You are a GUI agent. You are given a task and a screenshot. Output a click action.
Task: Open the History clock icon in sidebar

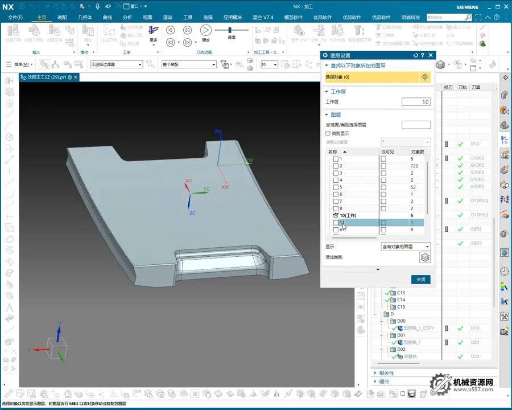point(504,271)
